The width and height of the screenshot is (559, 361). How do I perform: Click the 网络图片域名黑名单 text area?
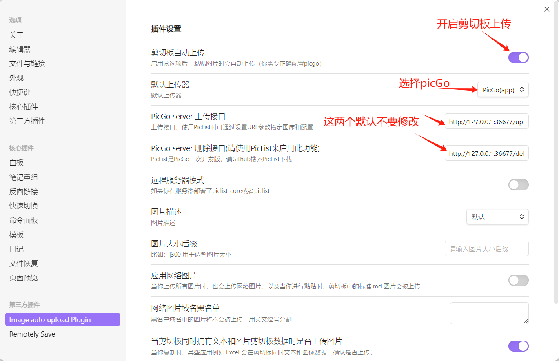[x=489, y=313]
